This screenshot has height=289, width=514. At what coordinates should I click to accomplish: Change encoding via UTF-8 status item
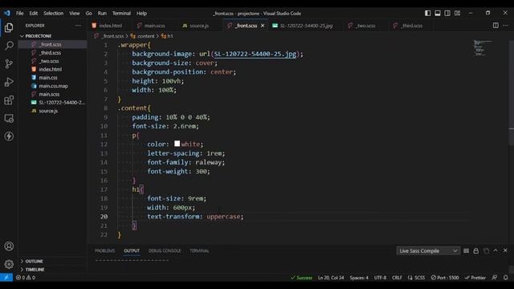pyautogui.click(x=380, y=278)
